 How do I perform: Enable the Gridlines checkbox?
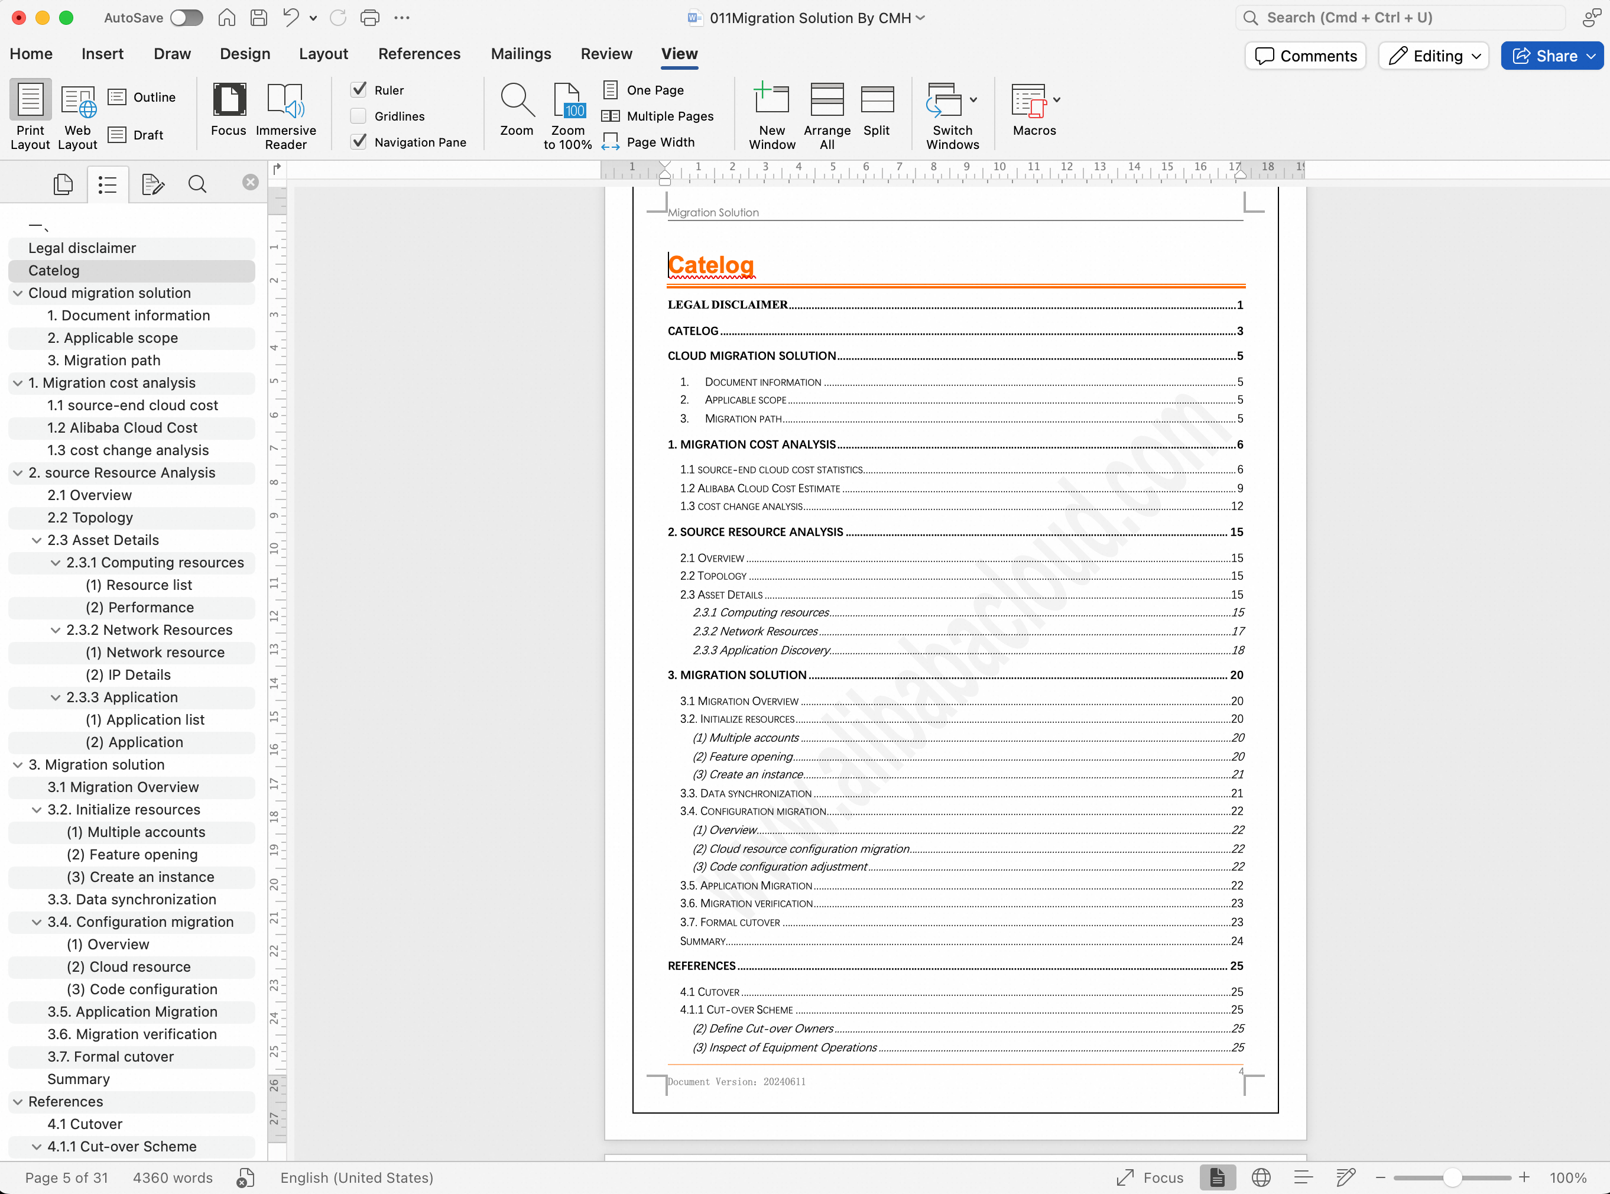click(x=358, y=116)
